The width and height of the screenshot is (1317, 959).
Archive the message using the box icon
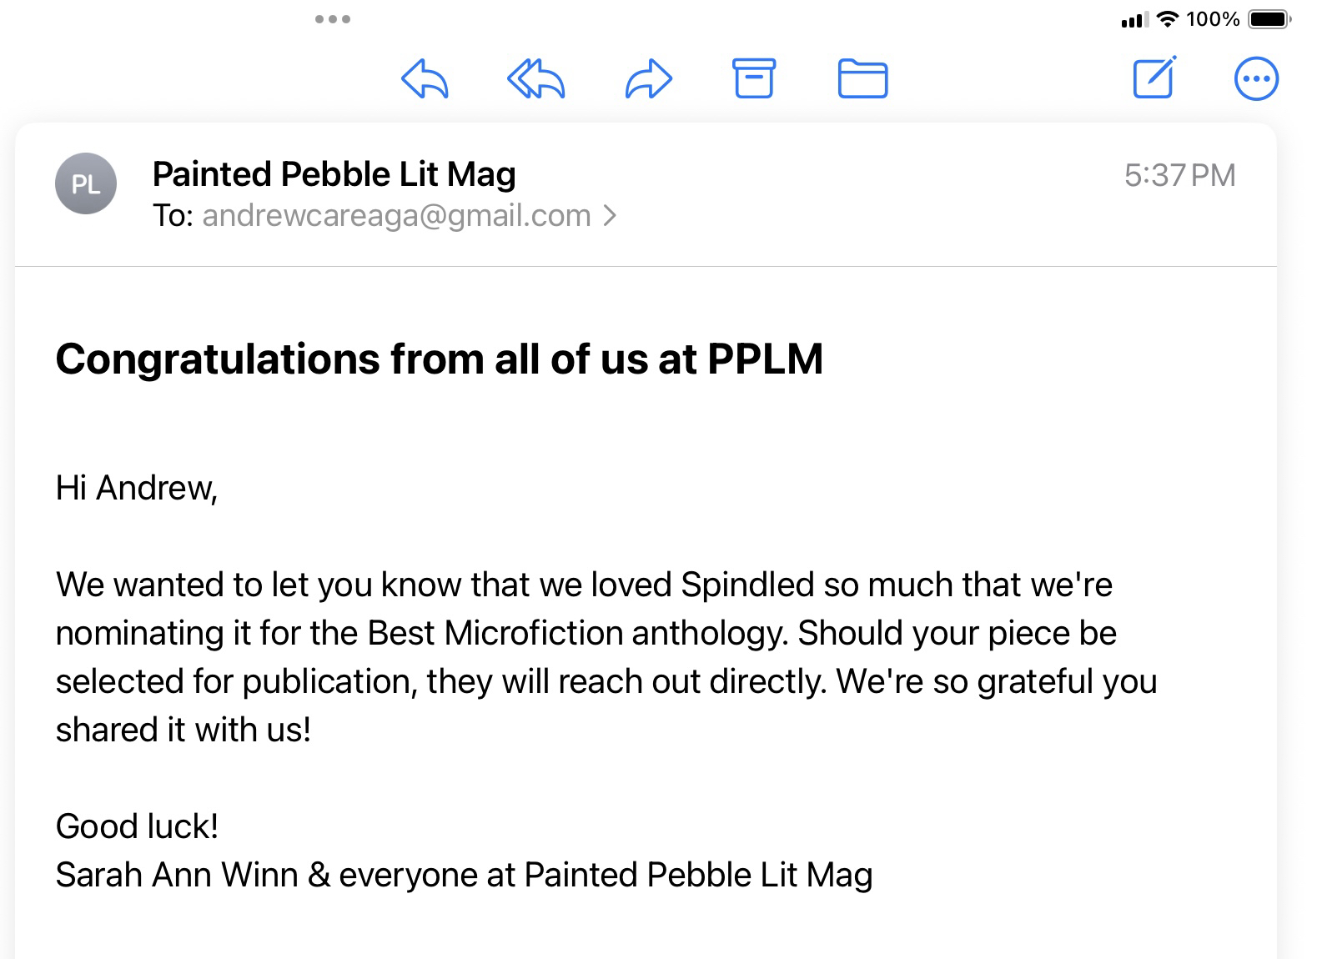click(754, 78)
